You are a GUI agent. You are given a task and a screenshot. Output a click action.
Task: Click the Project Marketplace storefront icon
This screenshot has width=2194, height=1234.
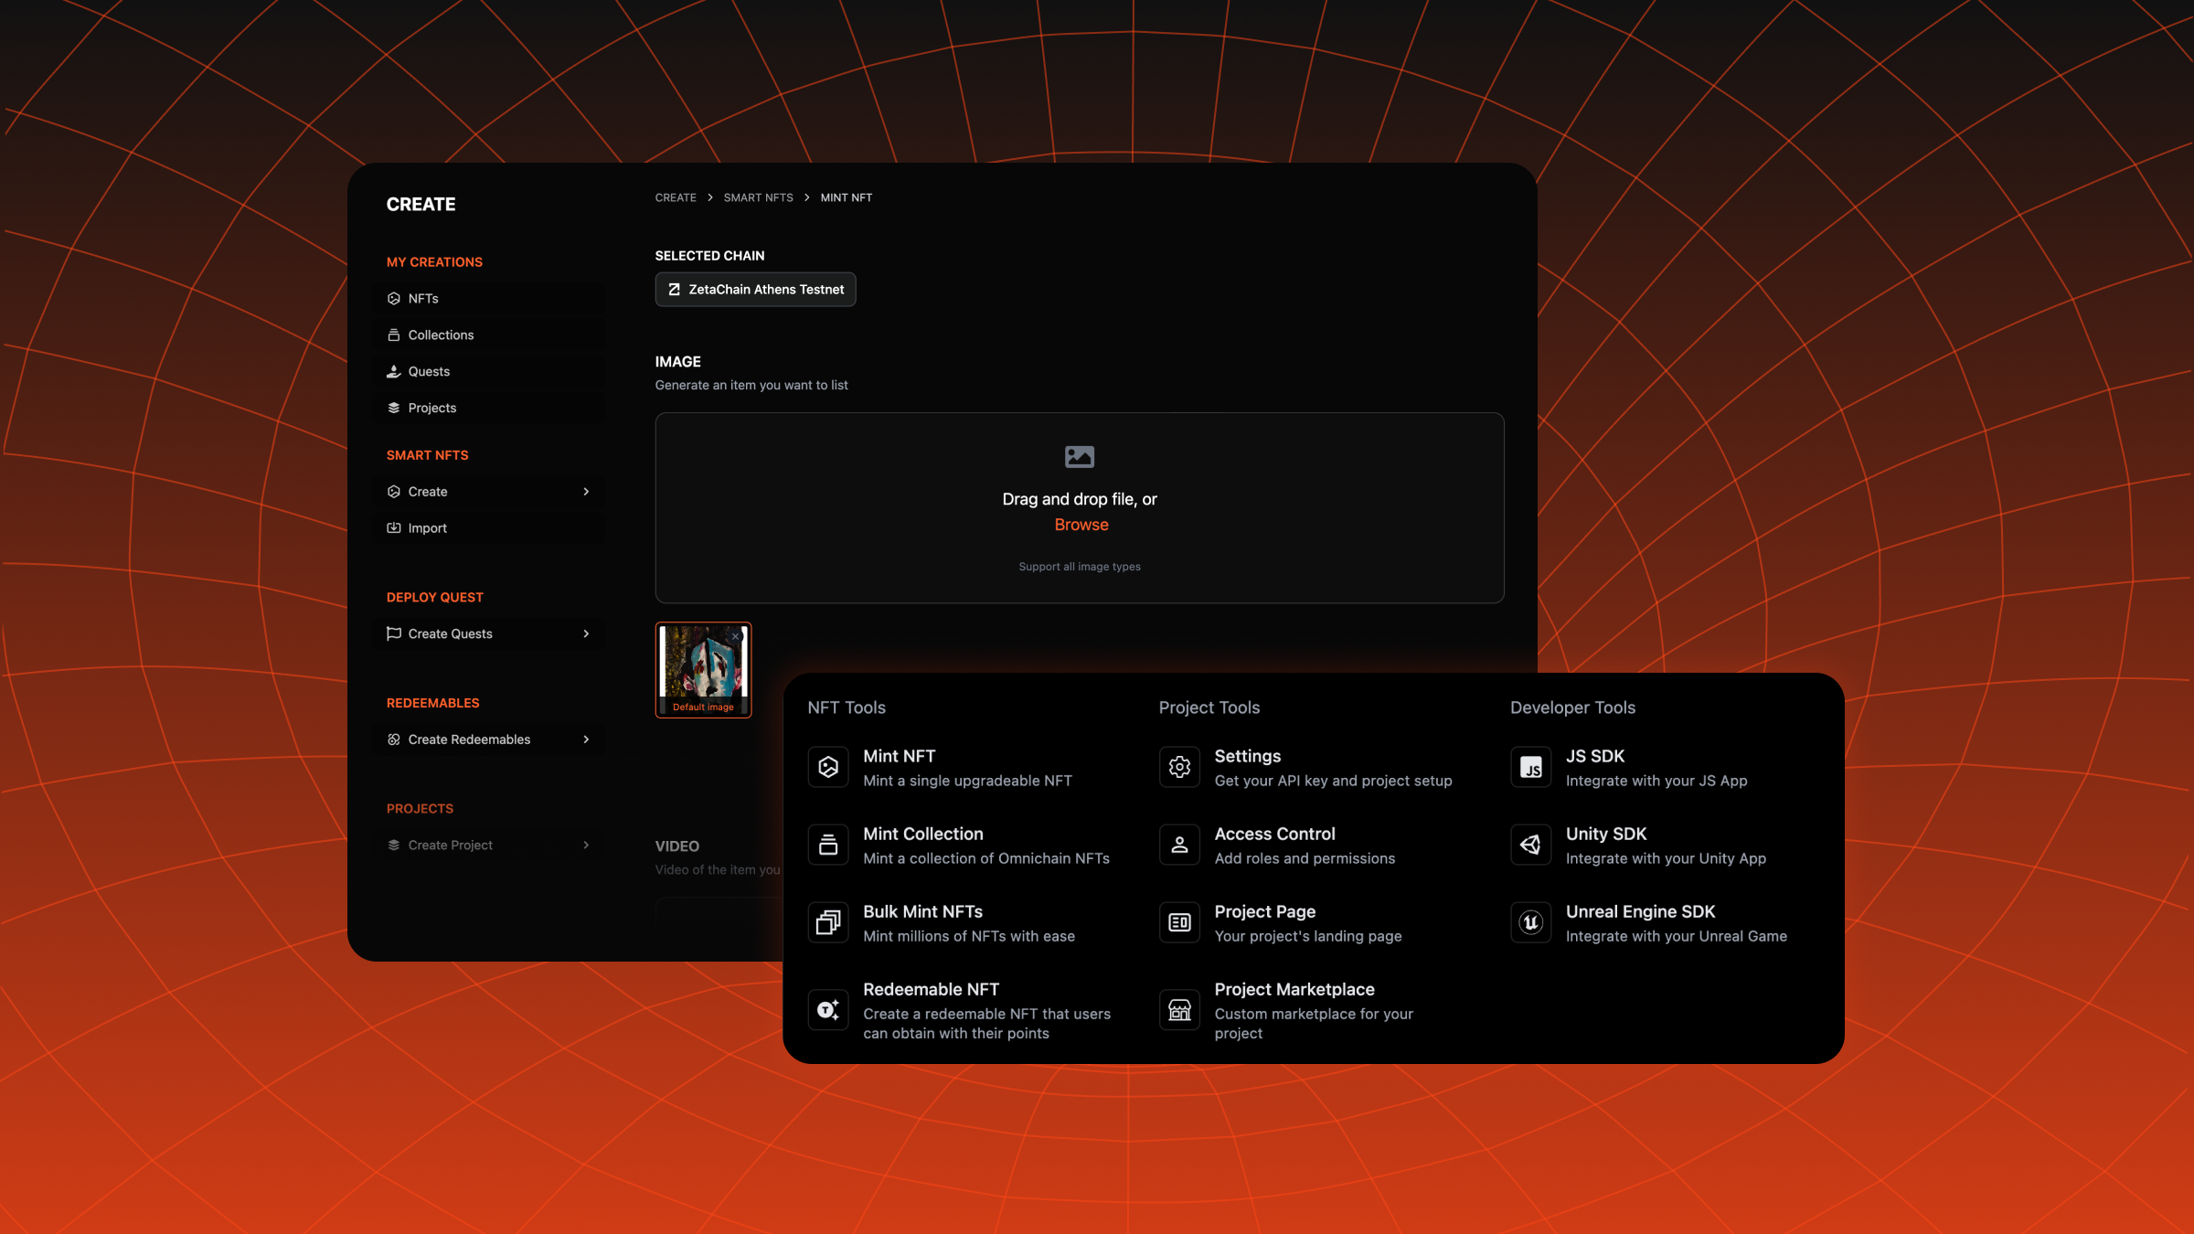tap(1180, 1010)
